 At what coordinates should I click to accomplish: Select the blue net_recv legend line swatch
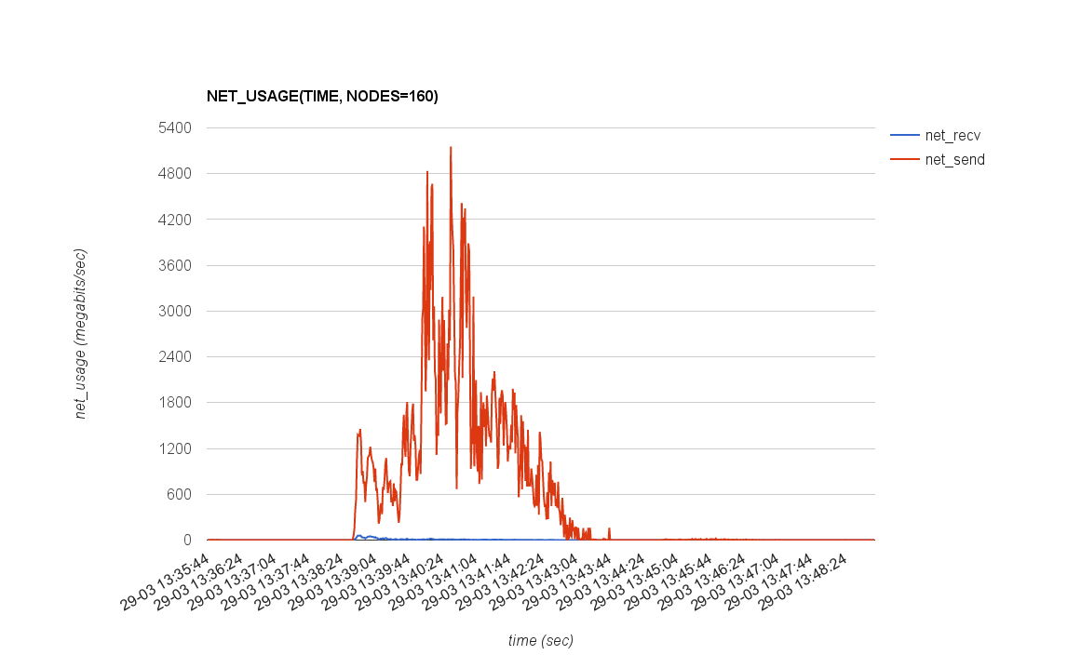coord(903,135)
